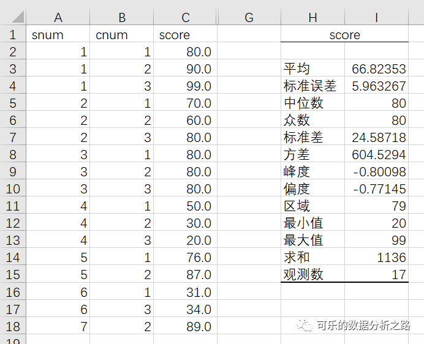Viewport: 424px width, 344px height.
Task: Select the cell with 34.0
Action: click(185, 309)
